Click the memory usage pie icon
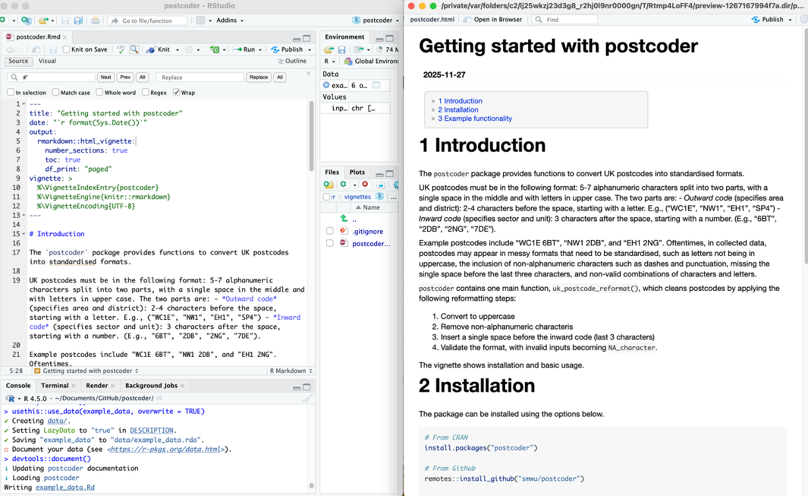808x496 pixels. click(x=380, y=49)
